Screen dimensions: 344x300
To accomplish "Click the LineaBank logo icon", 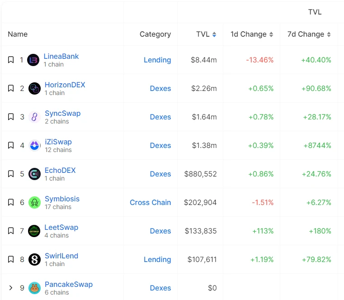I will 33,60.
